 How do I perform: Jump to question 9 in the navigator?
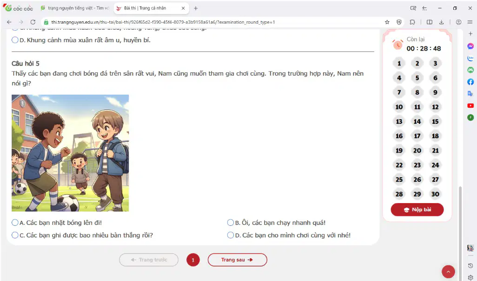coord(435,92)
